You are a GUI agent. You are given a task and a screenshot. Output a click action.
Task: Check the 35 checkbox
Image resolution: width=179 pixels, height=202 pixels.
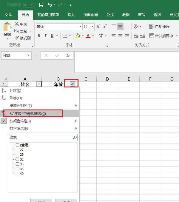17,169
